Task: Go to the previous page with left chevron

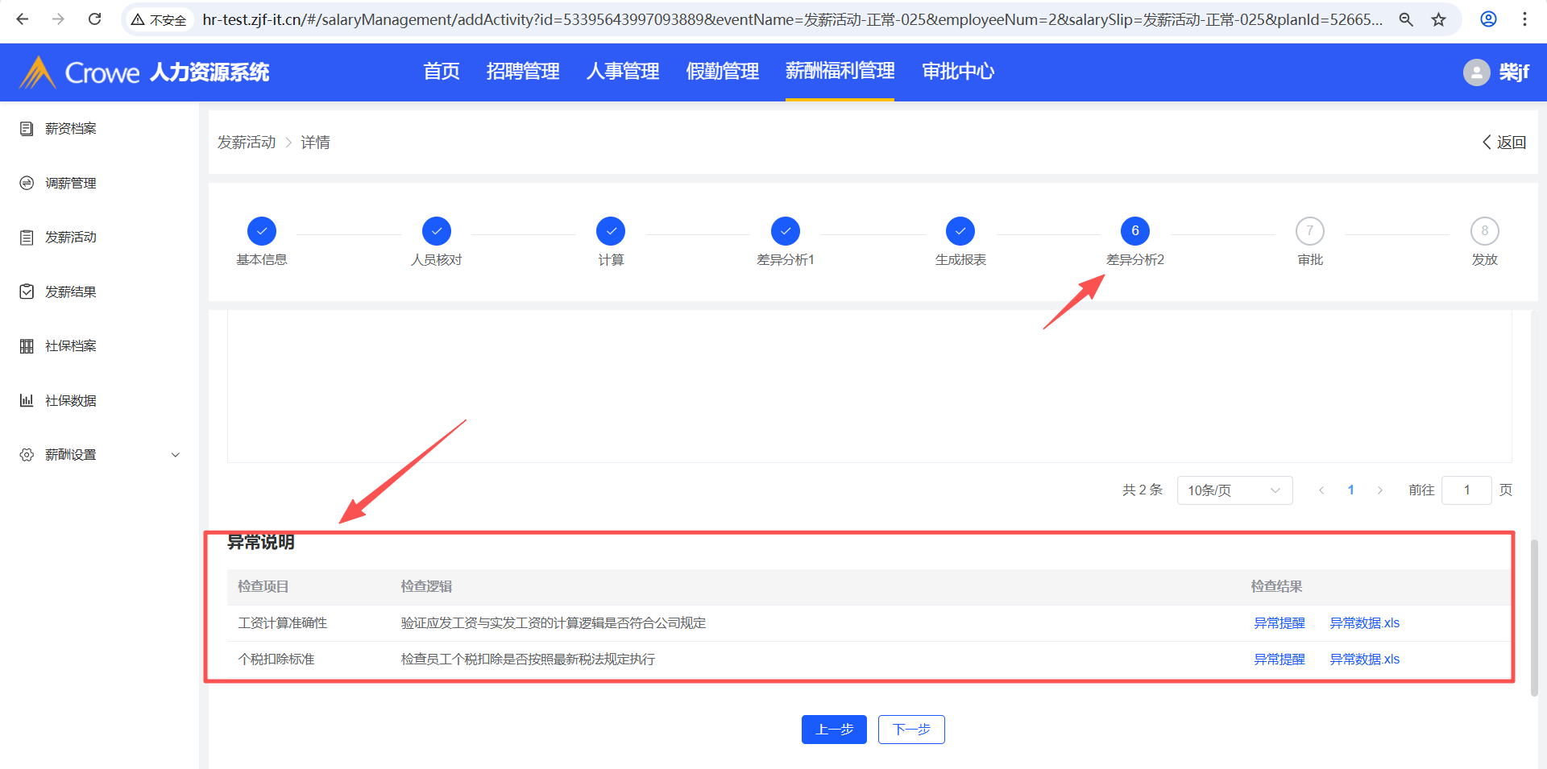Action: (x=1321, y=490)
